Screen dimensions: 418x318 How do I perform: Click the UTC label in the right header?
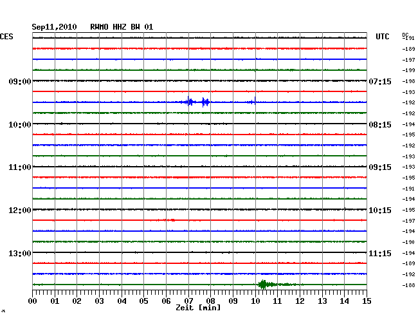[382, 37]
